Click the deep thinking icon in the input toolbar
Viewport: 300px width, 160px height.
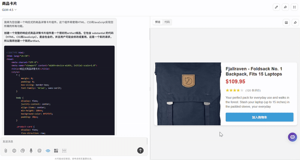tap(22, 151)
